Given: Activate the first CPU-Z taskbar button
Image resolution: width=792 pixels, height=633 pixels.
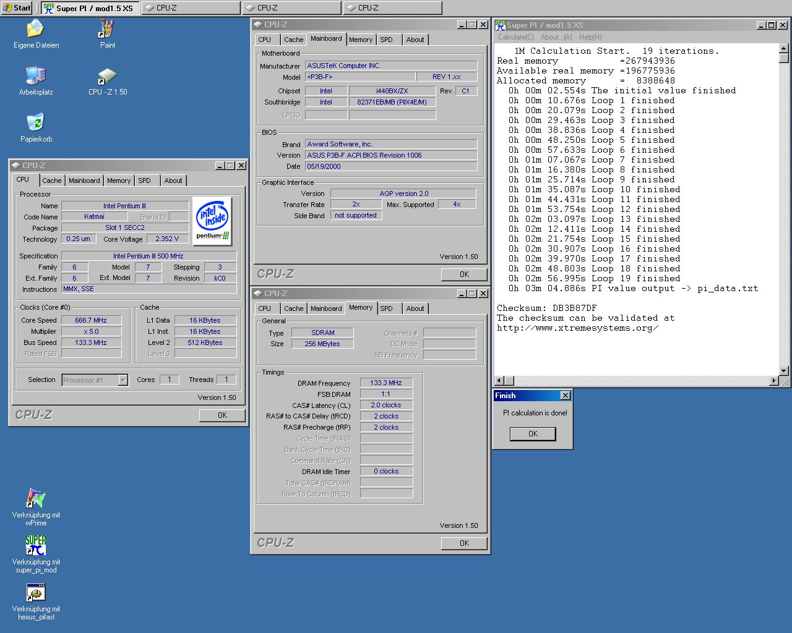Looking at the screenshot, I should tap(191, 8).
